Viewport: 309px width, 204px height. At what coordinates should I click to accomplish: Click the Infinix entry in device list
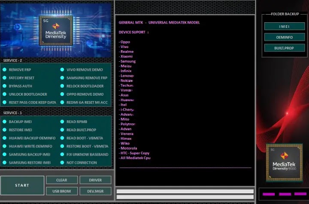click(125, 71)
